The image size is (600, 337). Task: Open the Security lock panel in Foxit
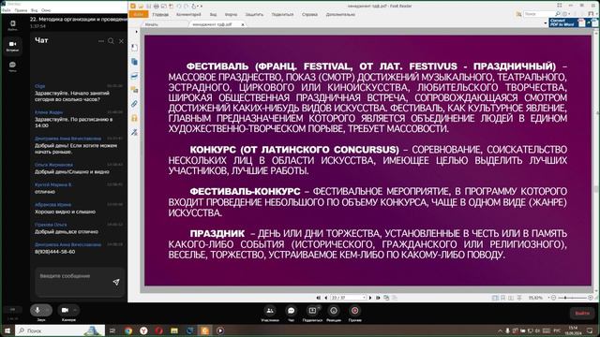tap(134, 118)
